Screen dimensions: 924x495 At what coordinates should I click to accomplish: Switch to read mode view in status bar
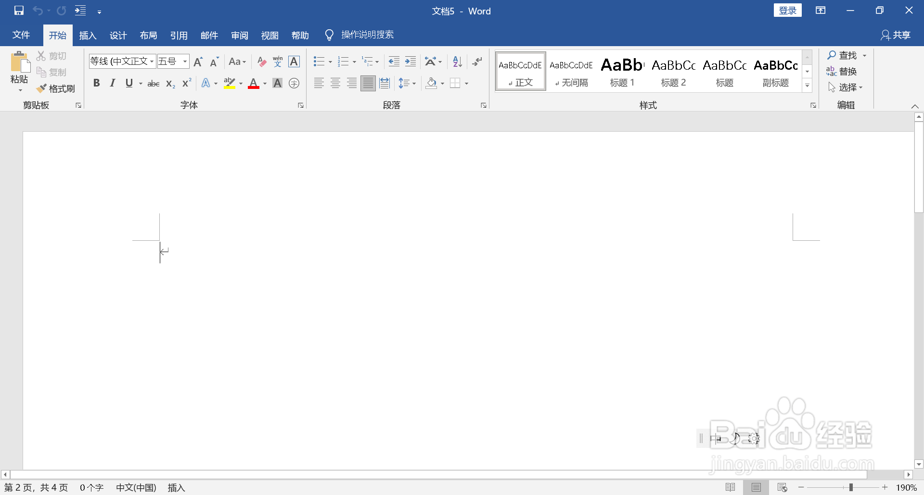[x=730, y=487]
